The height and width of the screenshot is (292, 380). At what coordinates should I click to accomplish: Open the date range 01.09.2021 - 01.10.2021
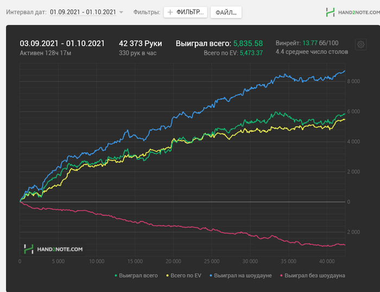83,12
